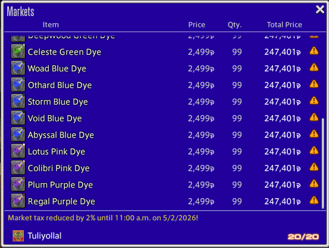Close the Markets window
The image size is (329, 248).
click(x=320, y=10)
